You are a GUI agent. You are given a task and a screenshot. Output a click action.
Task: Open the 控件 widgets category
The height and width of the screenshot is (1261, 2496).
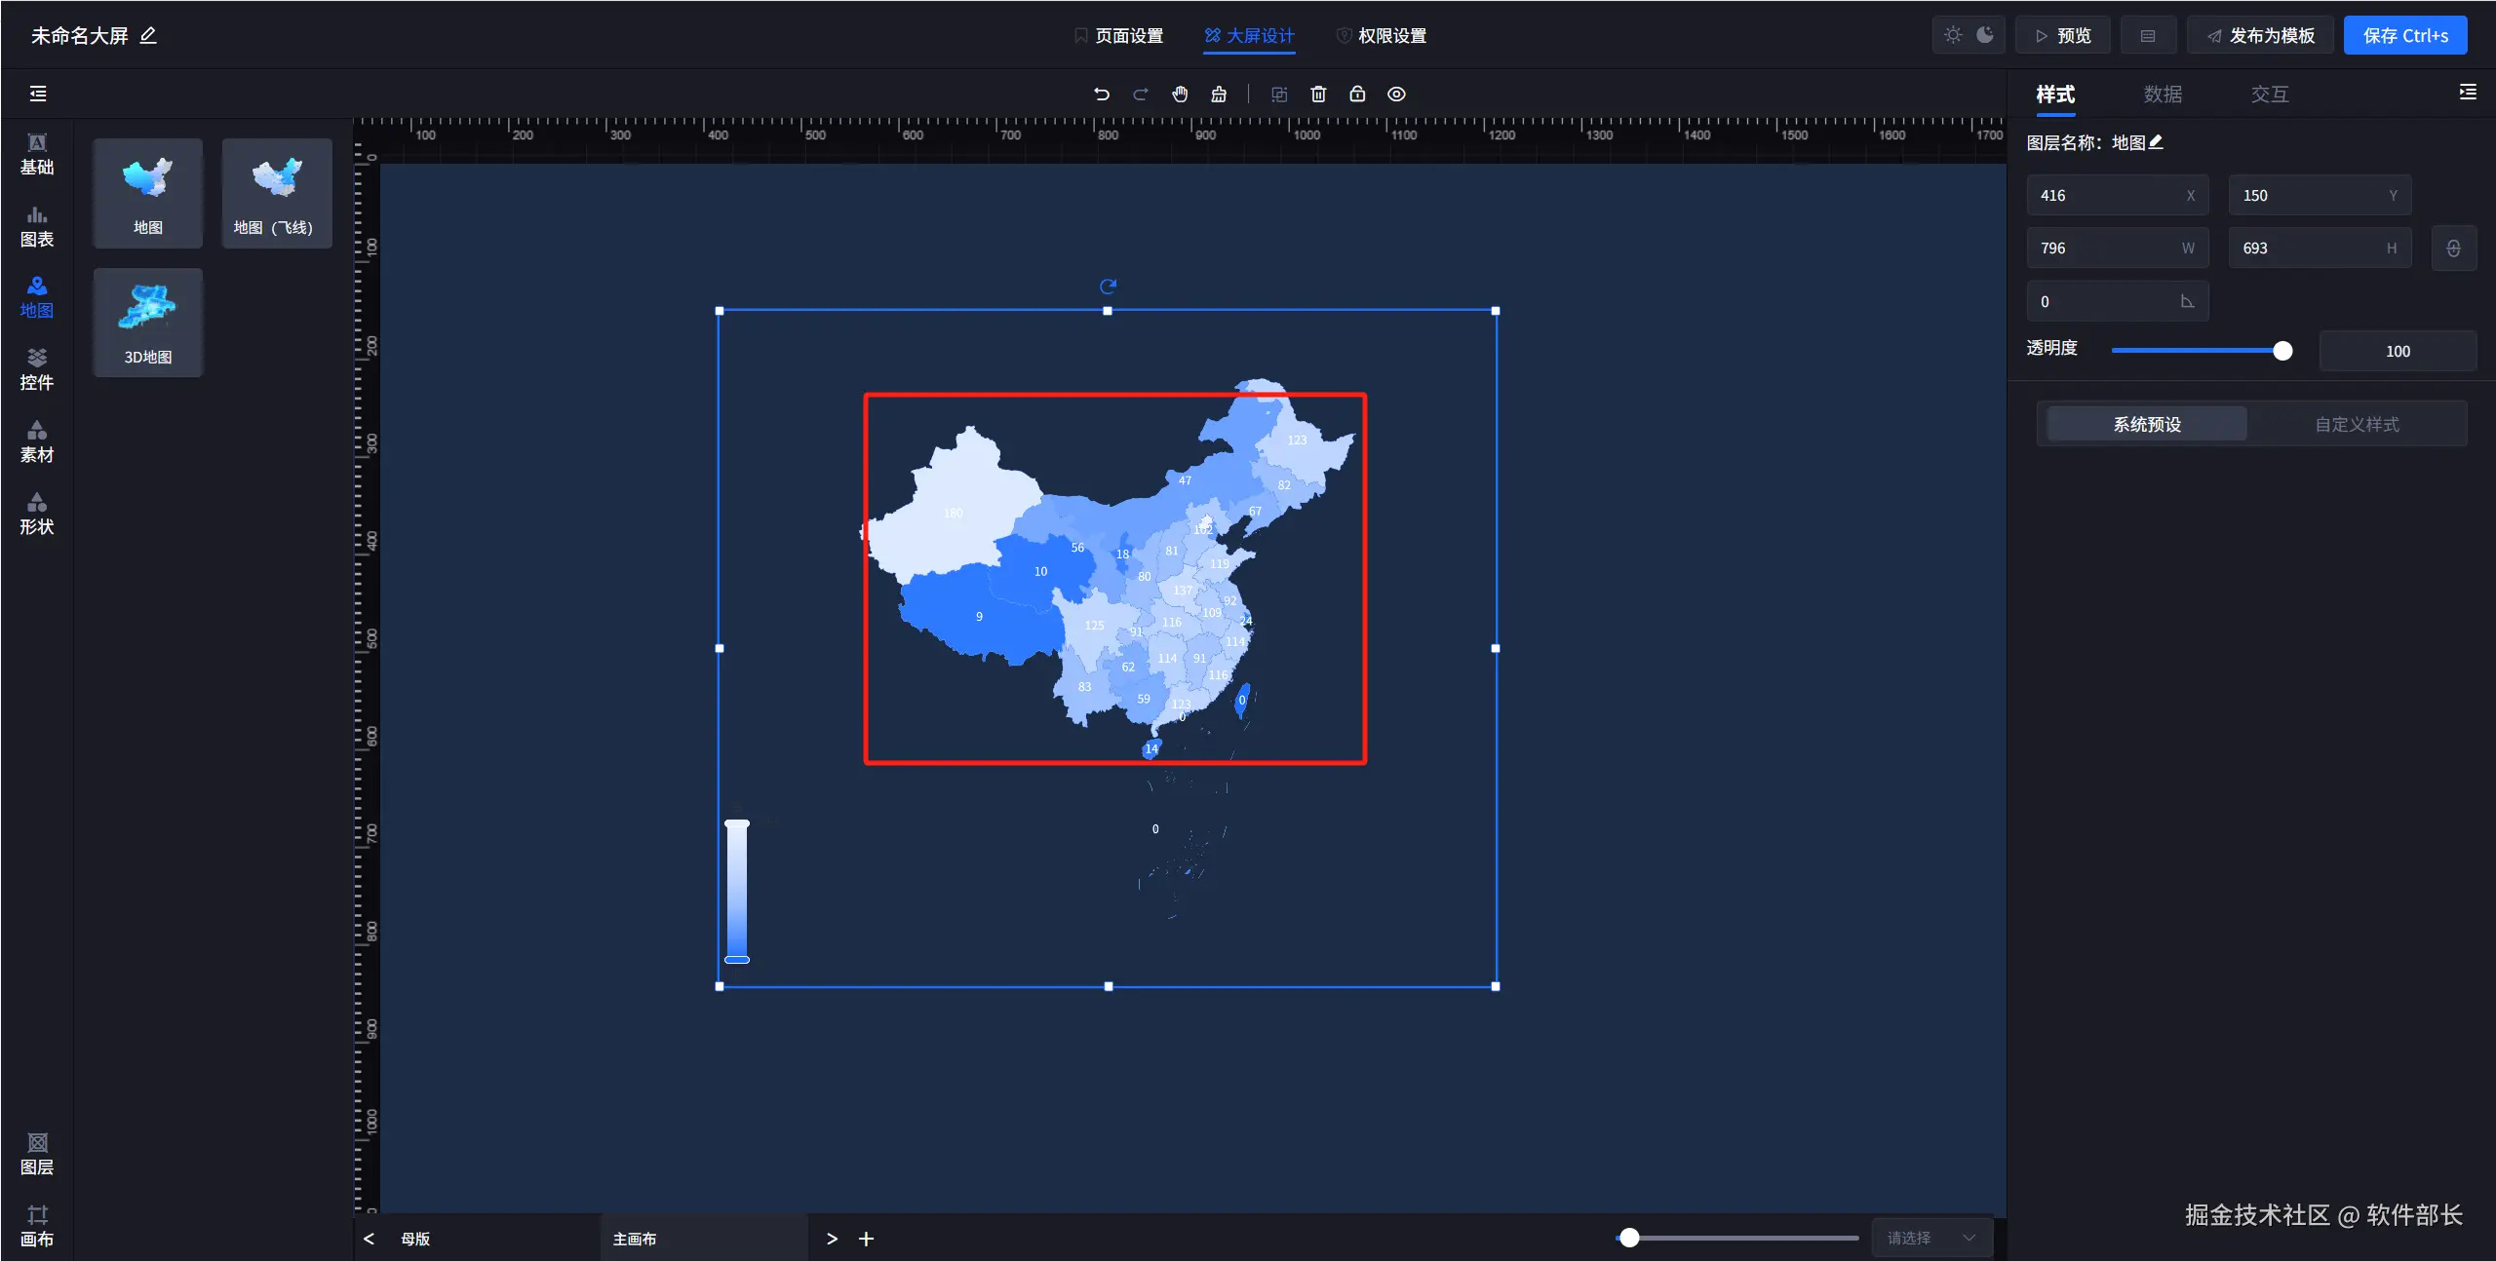pyautogui.click(x=37, y=369)
